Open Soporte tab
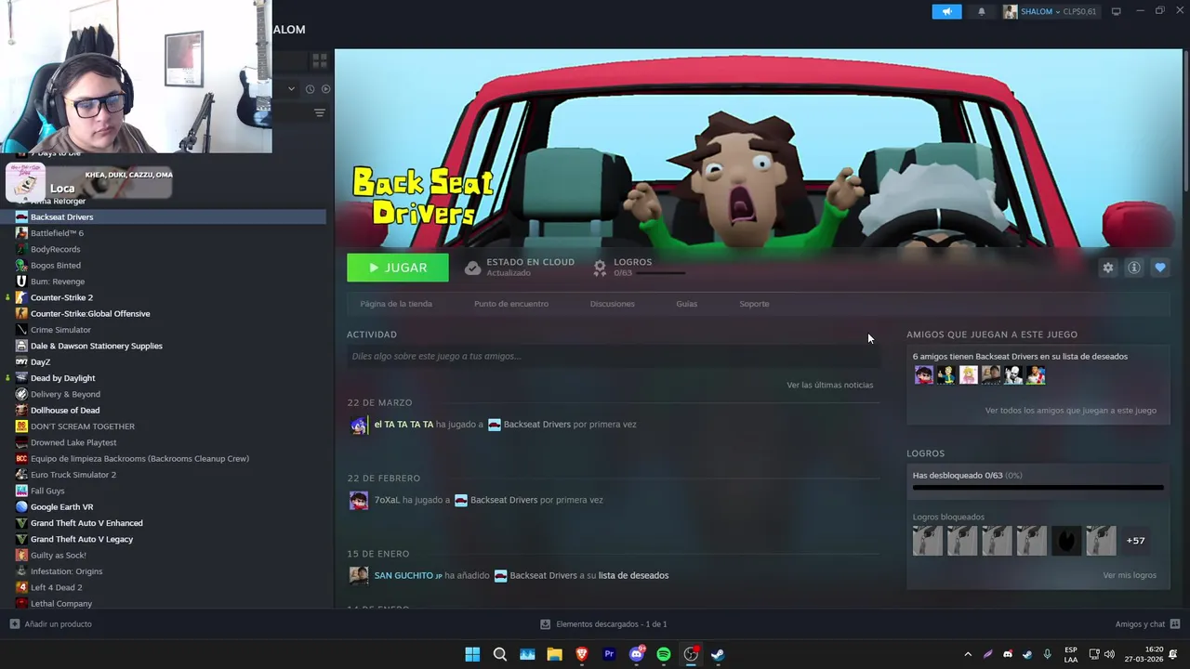This screenshot has height=669, width=1190. (754, 304)
